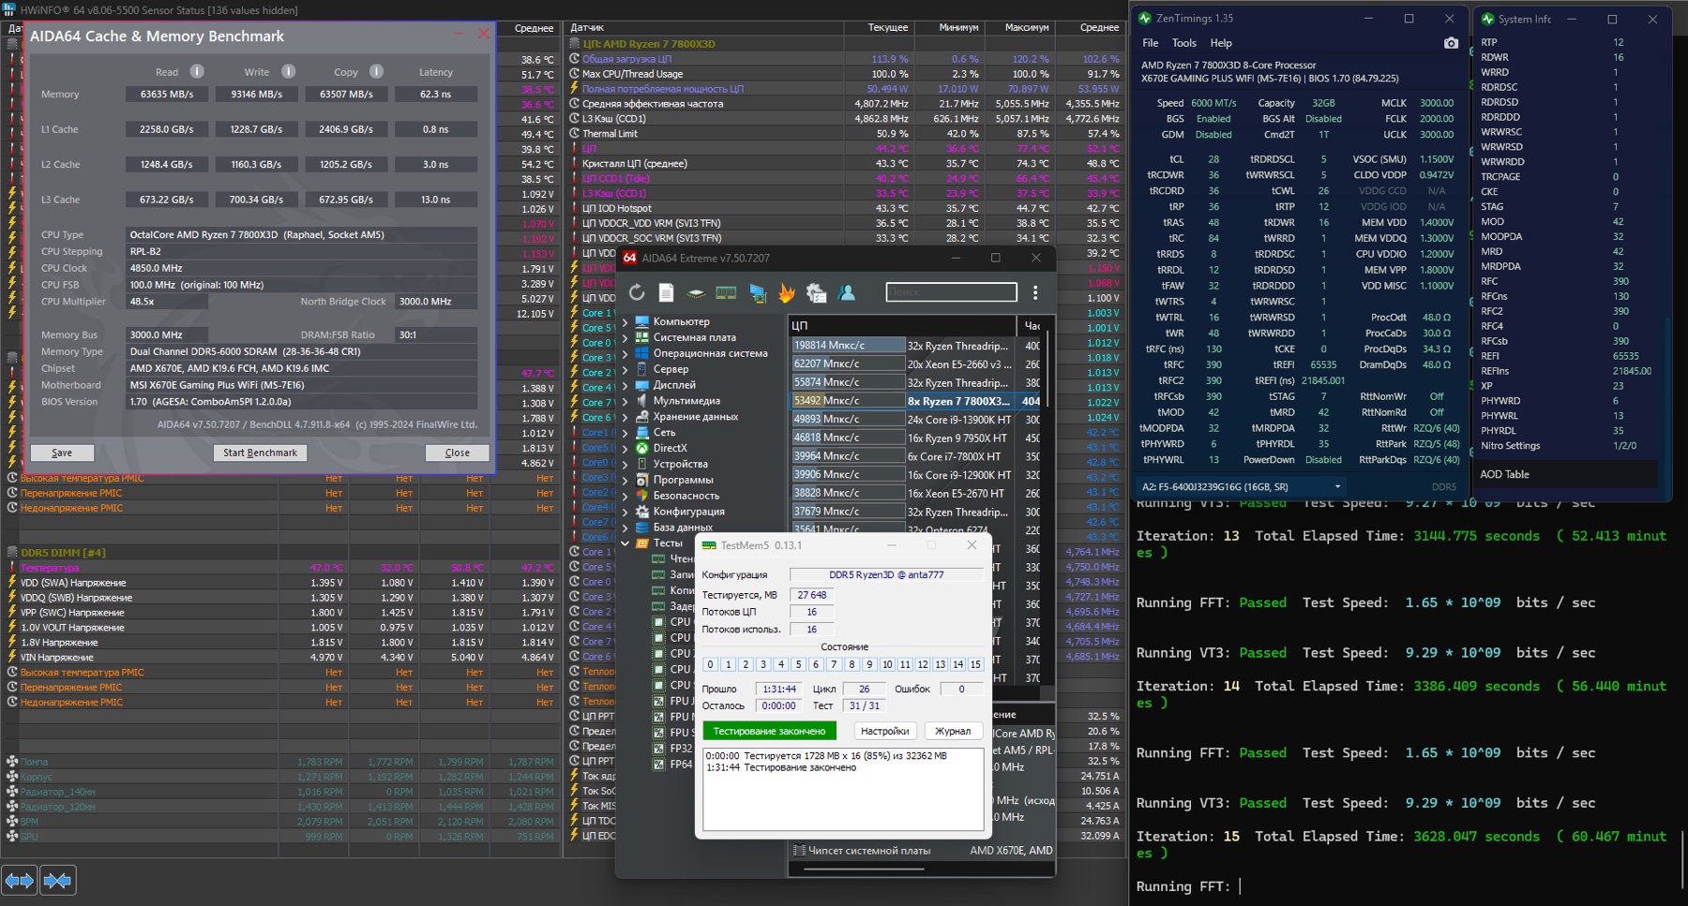The image size is (1688, 906).
Task: Expand the Сеть tree node
Action: 625,433
